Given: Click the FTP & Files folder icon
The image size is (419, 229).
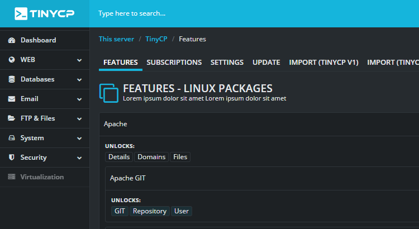Looking at the screenshot, I should 12,118.
